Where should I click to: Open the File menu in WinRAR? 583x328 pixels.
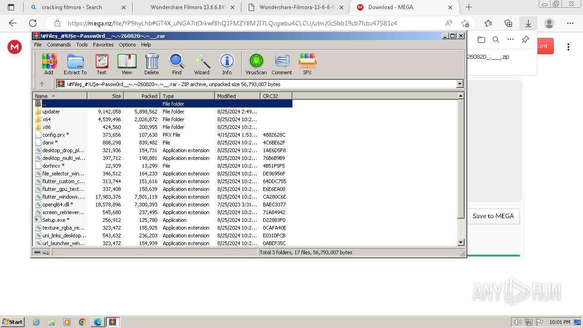38,45
